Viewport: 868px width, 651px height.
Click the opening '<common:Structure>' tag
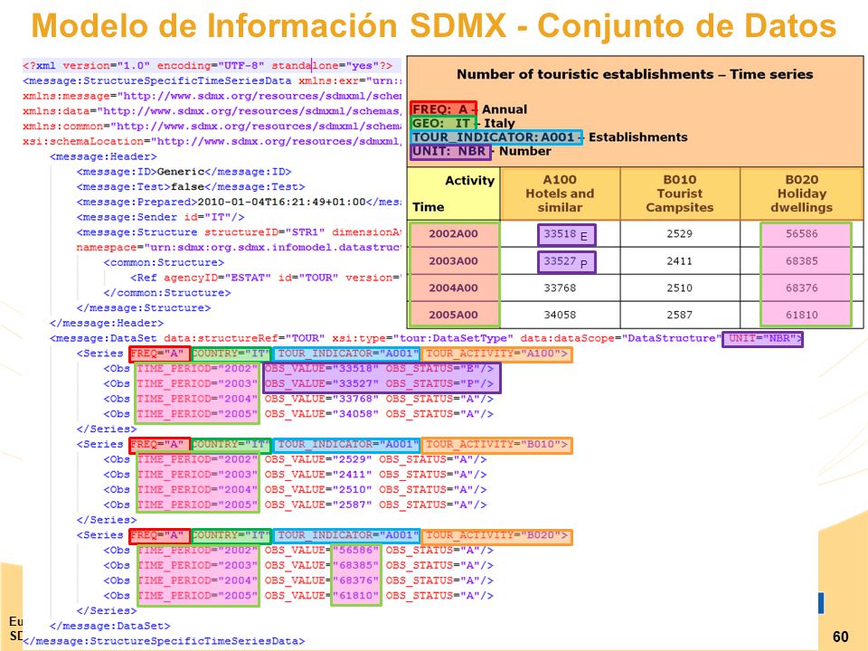coord(164,262)
